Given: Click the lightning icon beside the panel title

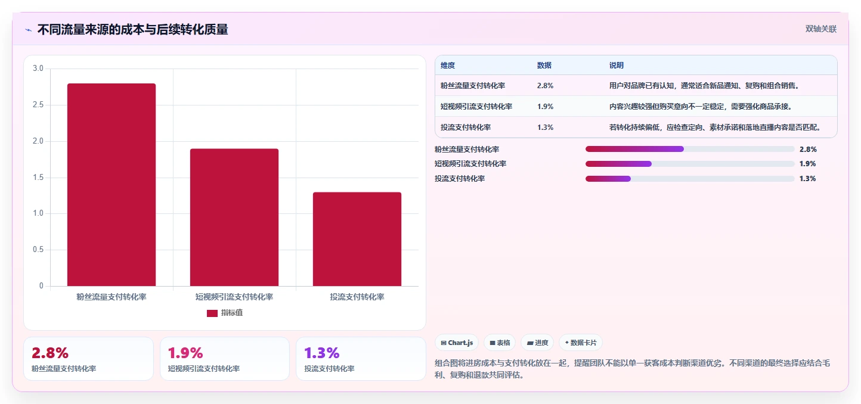Looking at the screenshot, I should 28,30.
